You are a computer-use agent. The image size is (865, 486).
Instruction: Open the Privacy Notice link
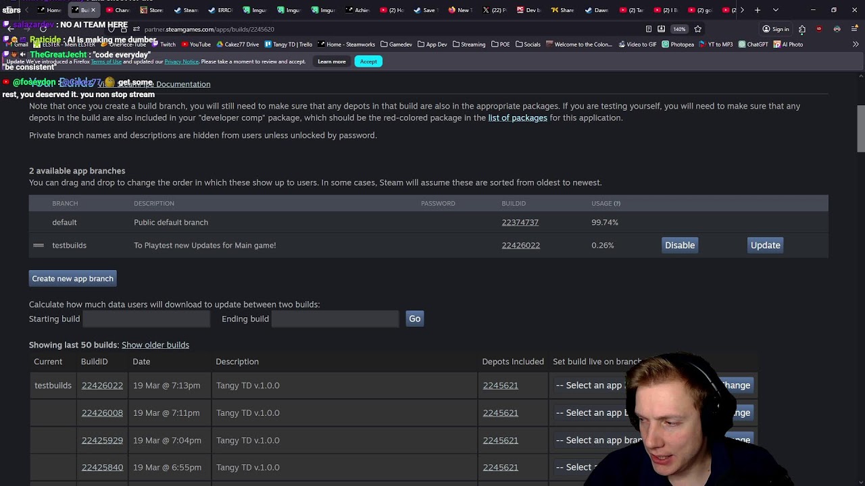[181, 61]
